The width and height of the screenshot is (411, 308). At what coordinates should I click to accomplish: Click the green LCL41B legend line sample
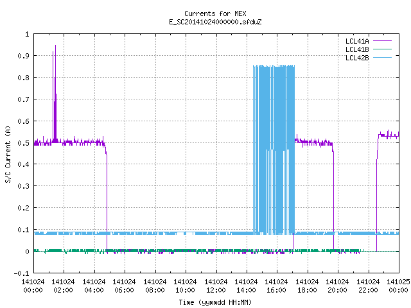point(383,49)
